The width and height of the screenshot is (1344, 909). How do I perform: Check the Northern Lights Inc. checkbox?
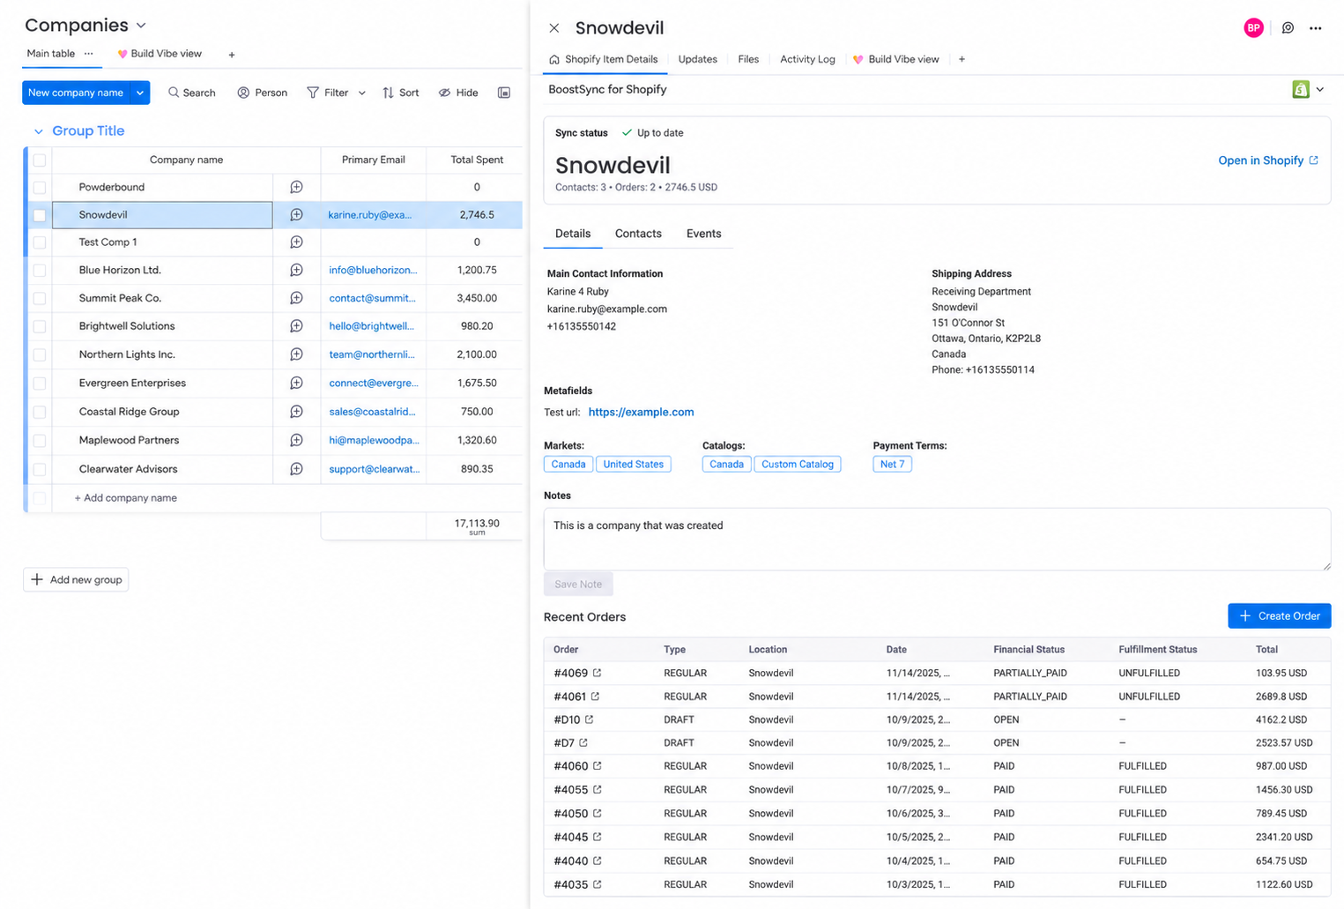coord(40,354)
